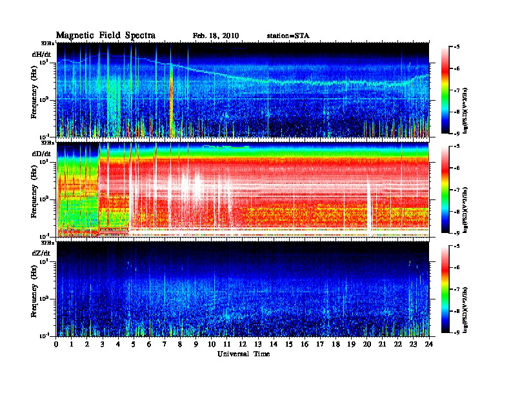Click hour tick label "19" on time axis

coord(351,344)
